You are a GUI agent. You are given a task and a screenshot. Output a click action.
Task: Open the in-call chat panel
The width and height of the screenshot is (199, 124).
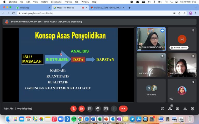177,109
